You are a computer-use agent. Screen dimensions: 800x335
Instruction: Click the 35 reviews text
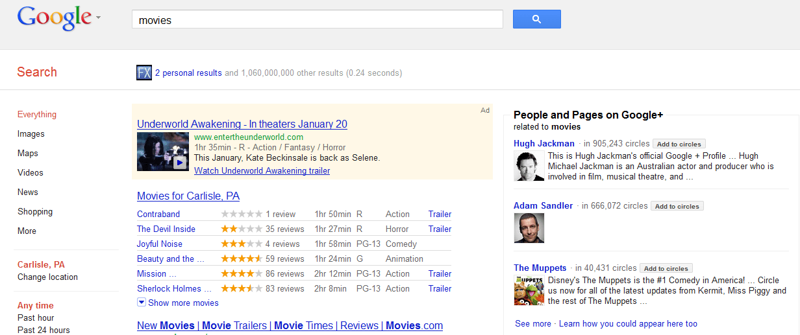[285, 229]
